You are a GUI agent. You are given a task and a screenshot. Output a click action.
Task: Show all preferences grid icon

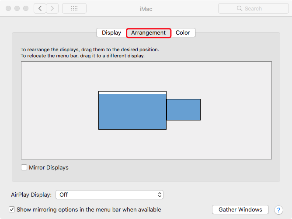point(74,8)
